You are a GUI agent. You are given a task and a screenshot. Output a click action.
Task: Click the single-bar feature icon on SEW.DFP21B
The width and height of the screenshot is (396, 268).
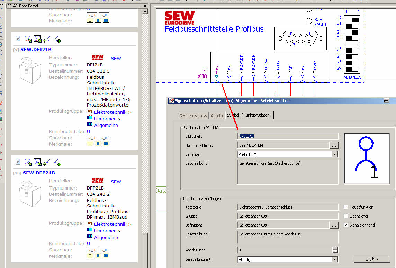click(x=98, y=256)
